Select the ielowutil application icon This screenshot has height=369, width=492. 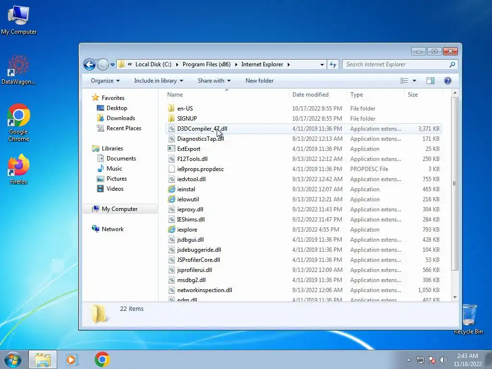click(x=172, y=199)
